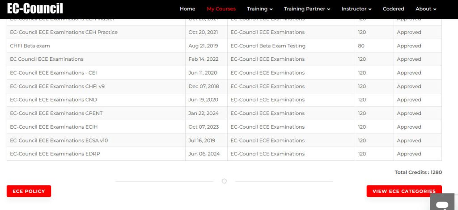Click the EC-Council logo
458x210 pixels.
[x=35, y=9]
